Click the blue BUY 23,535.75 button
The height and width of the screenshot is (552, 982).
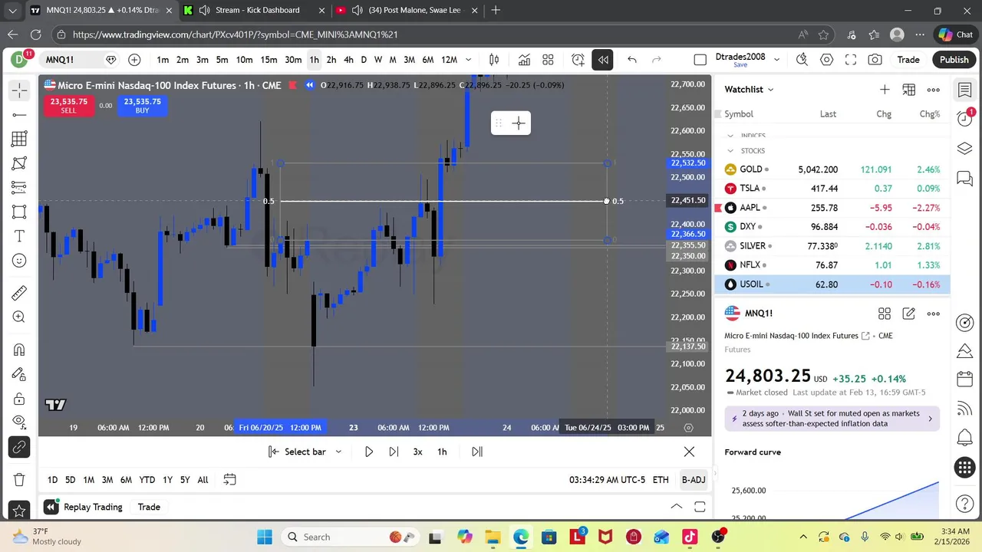point(142,106)
